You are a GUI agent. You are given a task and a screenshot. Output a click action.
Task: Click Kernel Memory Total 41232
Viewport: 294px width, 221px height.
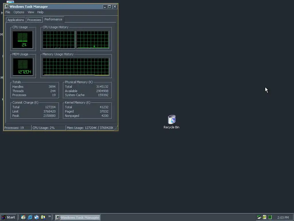104,107
